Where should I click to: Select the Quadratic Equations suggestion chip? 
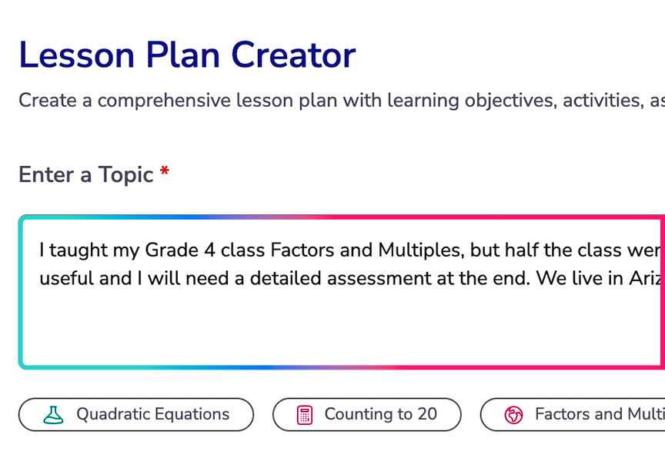tap(136, 415)
